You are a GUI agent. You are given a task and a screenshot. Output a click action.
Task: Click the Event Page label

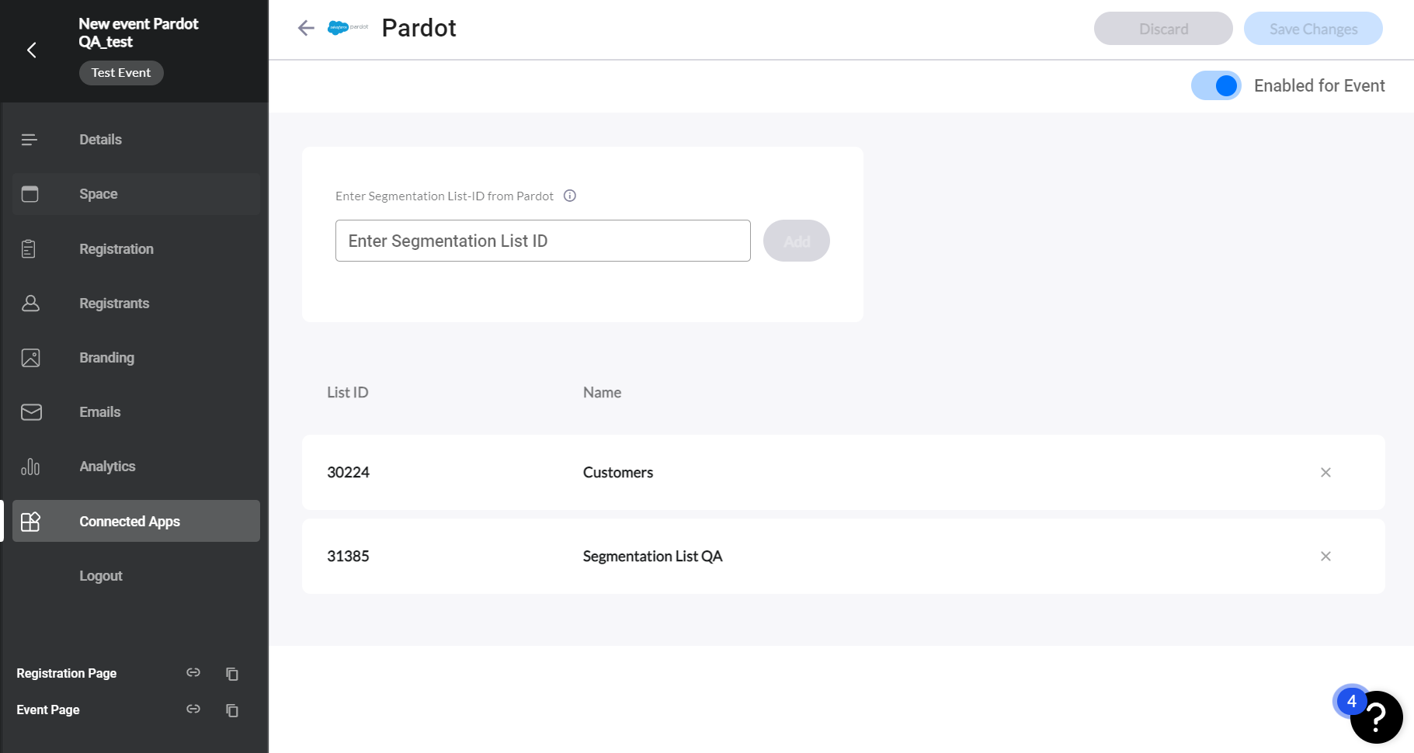[48, 710]
